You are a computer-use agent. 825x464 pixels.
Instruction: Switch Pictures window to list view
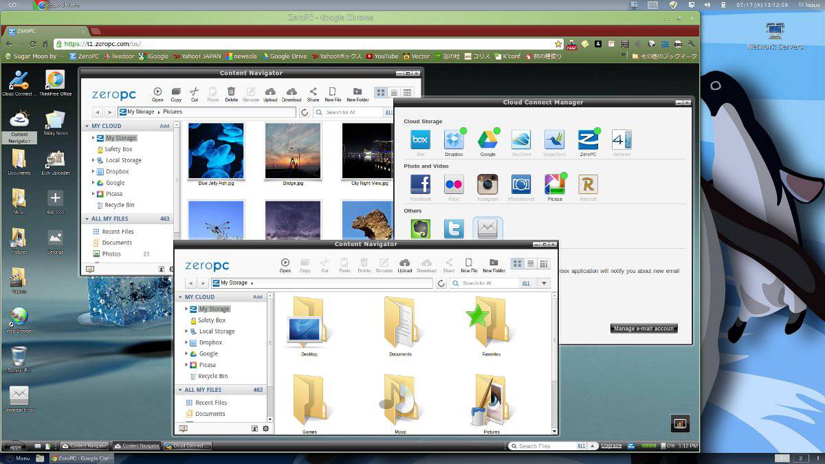coord(394,93)
